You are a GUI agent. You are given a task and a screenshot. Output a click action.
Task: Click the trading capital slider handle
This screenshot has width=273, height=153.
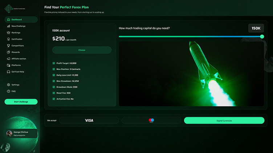tap(262, 37)
